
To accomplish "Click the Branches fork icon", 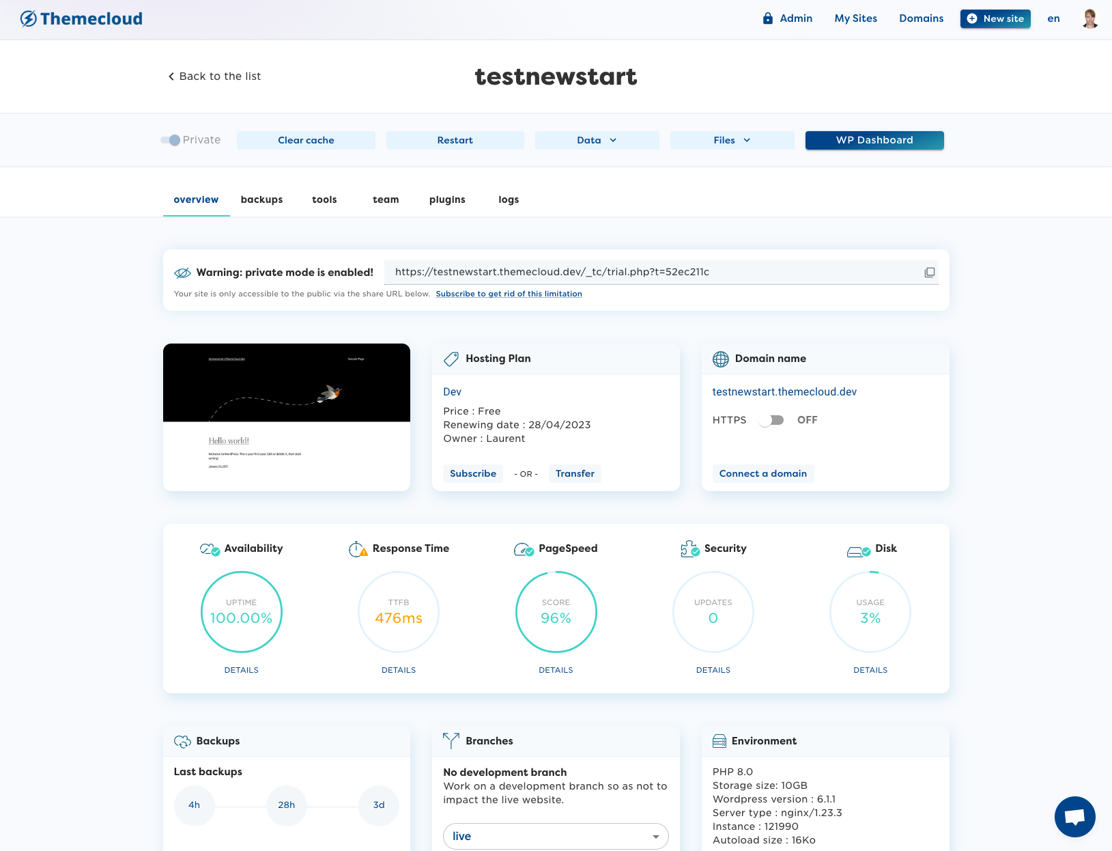I will [x=451, y=741].
